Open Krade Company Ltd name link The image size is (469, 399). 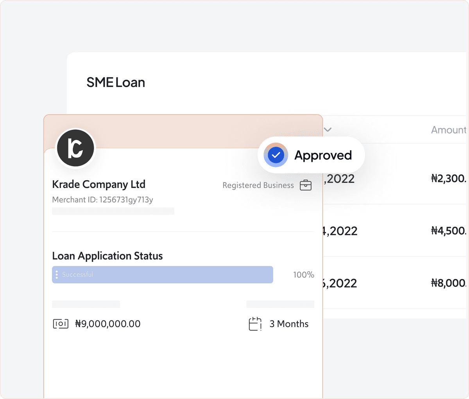click(x=98, y=184)
